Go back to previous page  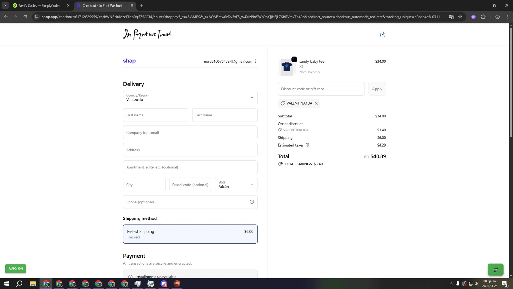coord(6,17)
